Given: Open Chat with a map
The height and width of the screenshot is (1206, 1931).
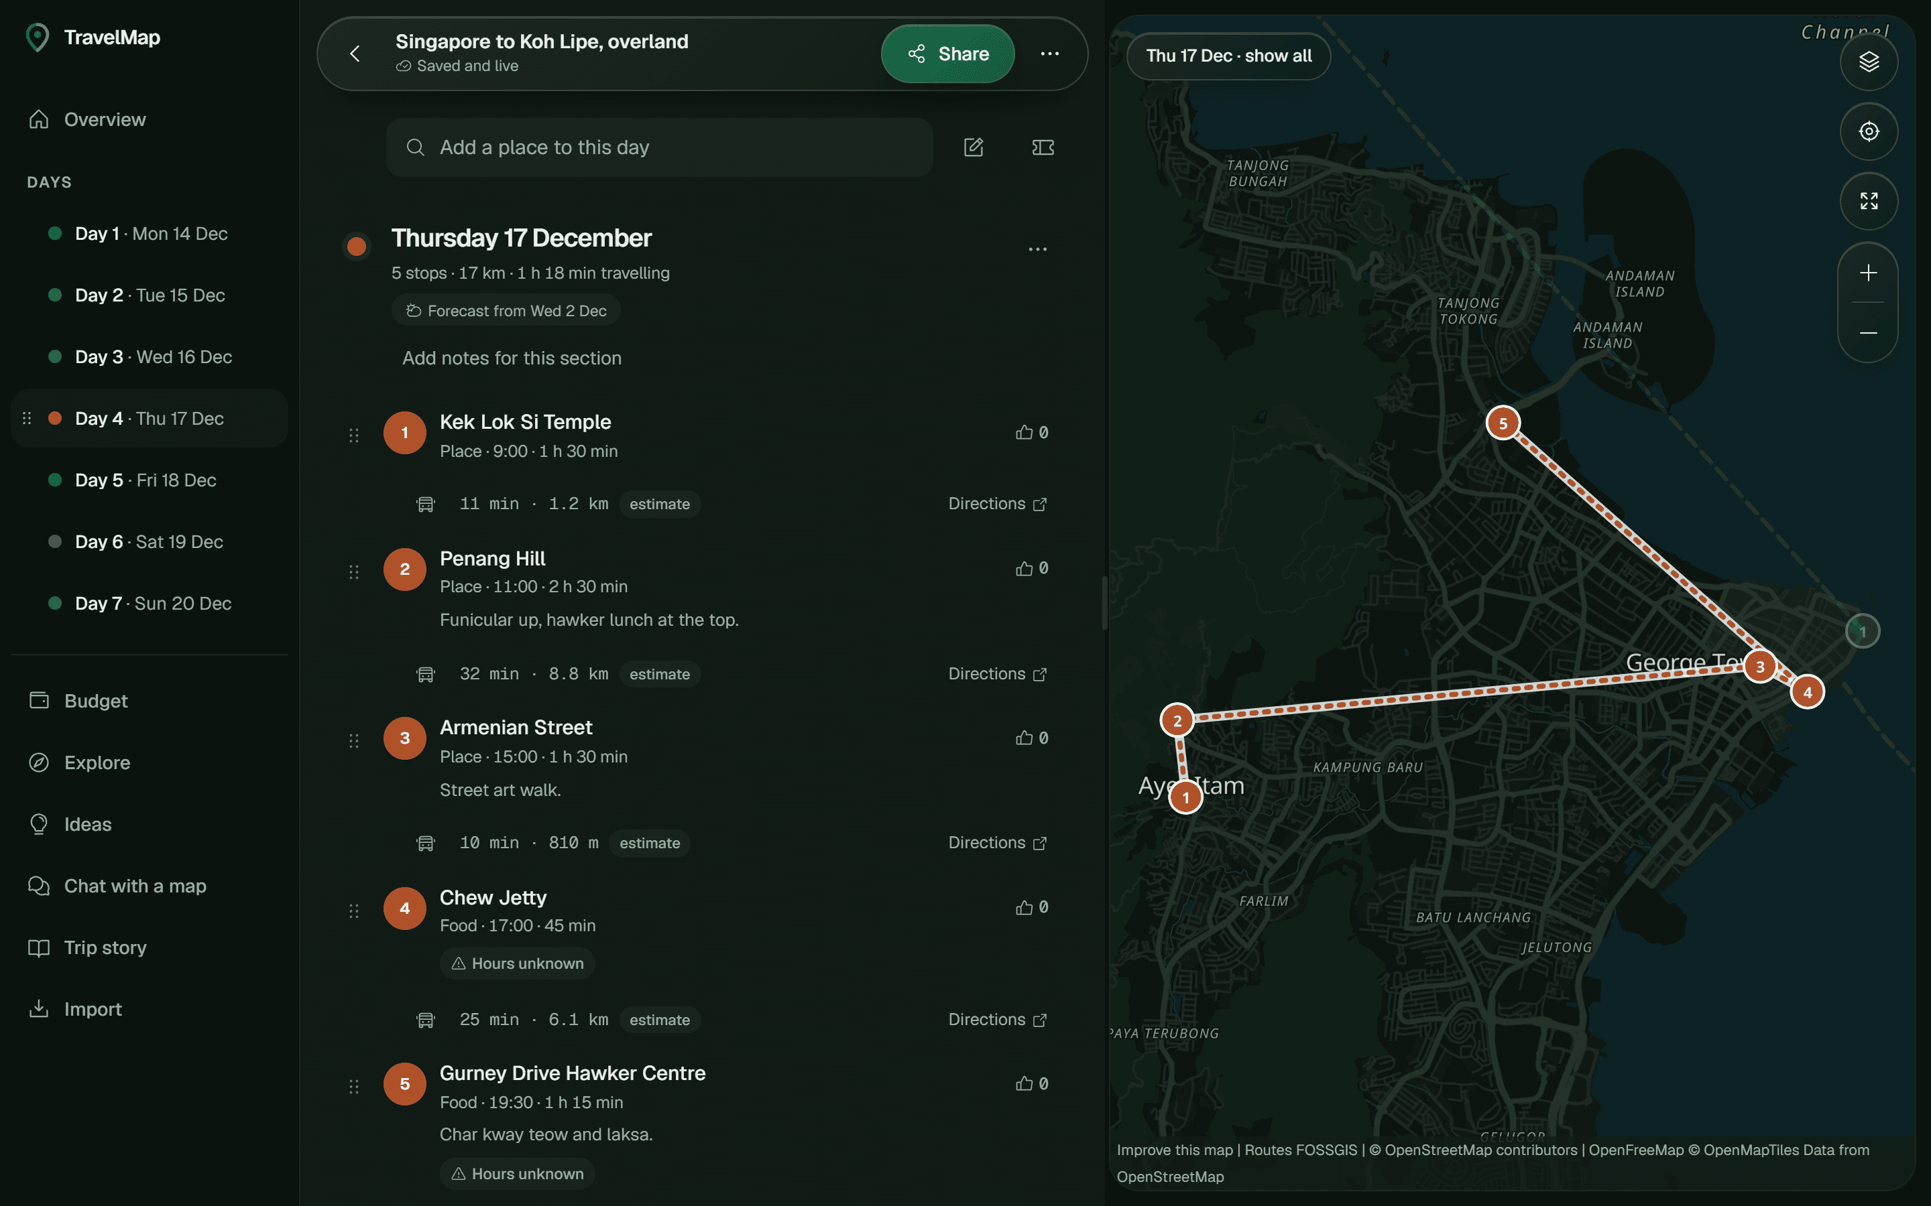Looking at the screenshot, I should click(x=150, y=885).
